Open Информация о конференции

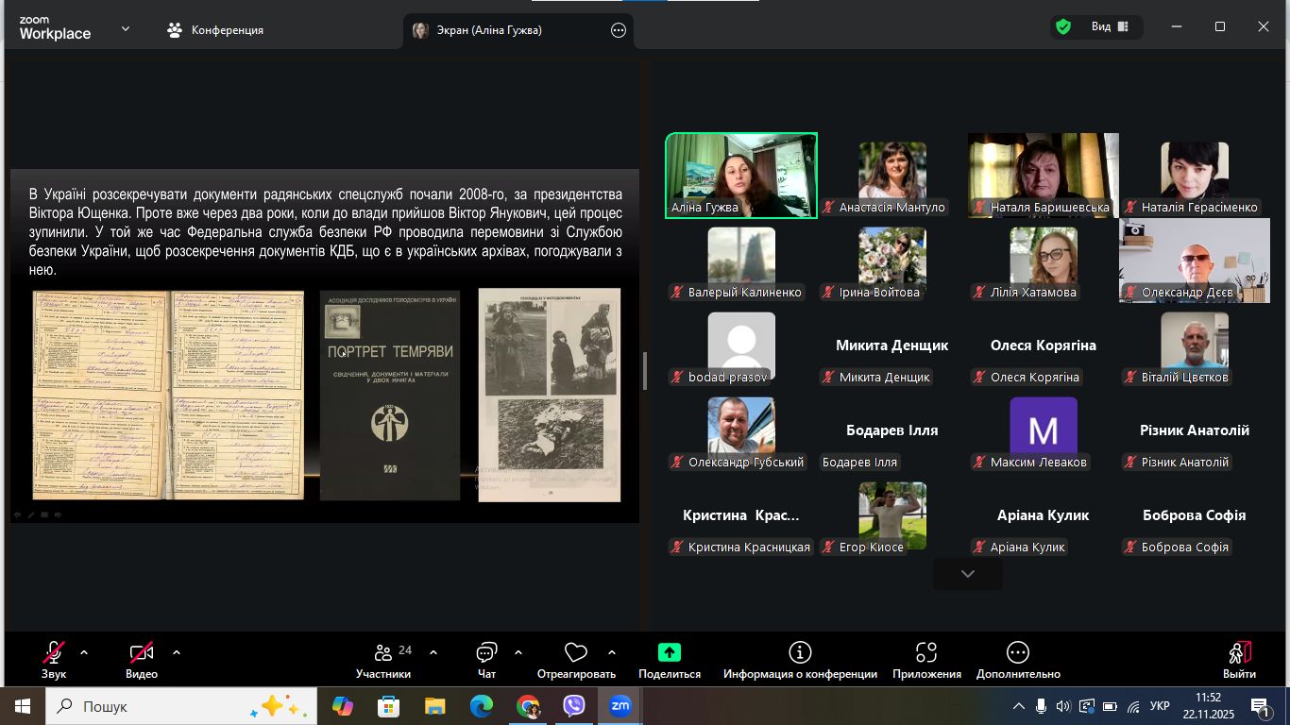click(x=800, y=659)
